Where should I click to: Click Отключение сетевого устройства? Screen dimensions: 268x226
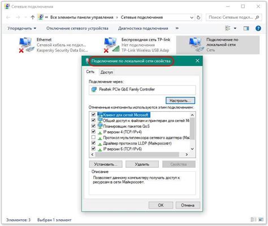77,28
